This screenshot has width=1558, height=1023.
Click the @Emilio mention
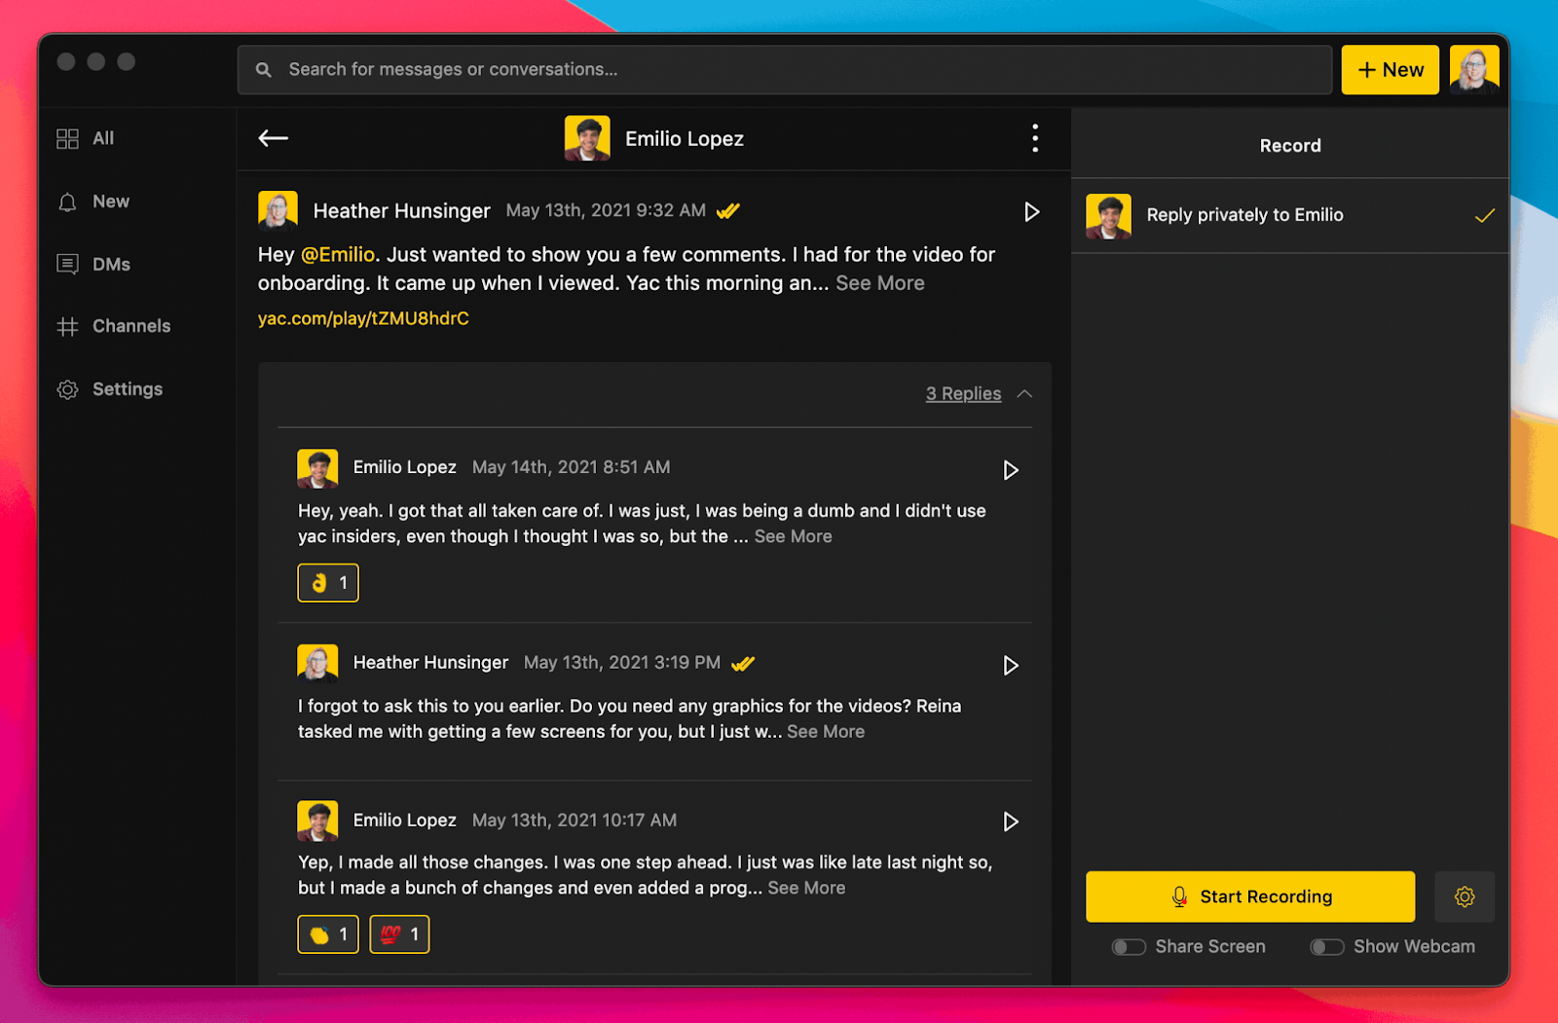pos(338,254)
